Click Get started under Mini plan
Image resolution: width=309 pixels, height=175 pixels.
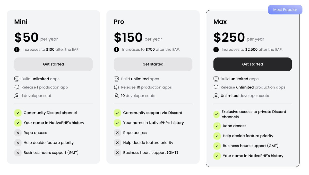point(53,64)
